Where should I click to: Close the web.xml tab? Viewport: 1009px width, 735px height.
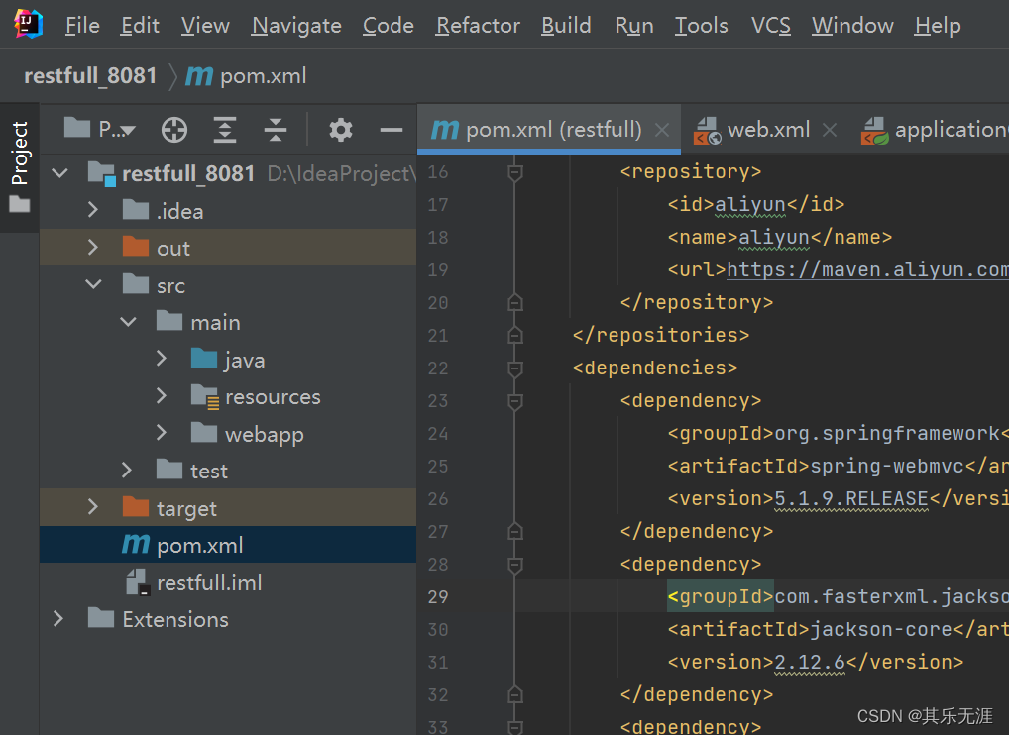(x=830, y=130)
